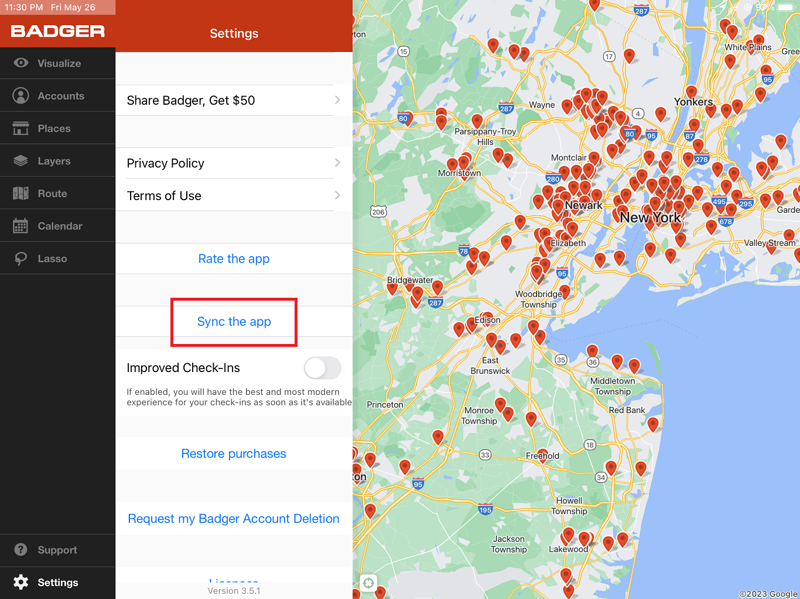Viewport: 800px width, 599px height.
Task: Click White Plains label on map
Action: click(748, 47)
